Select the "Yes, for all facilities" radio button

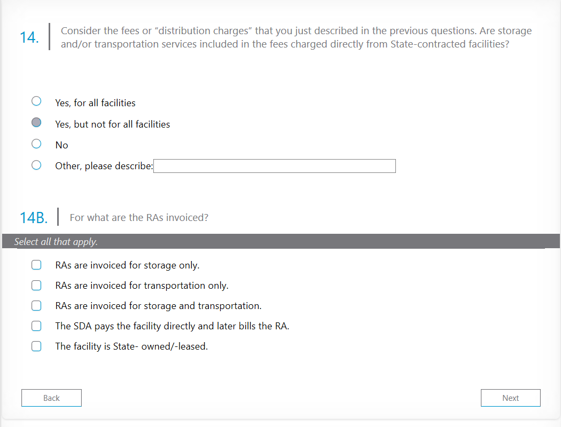pos(36,101)
